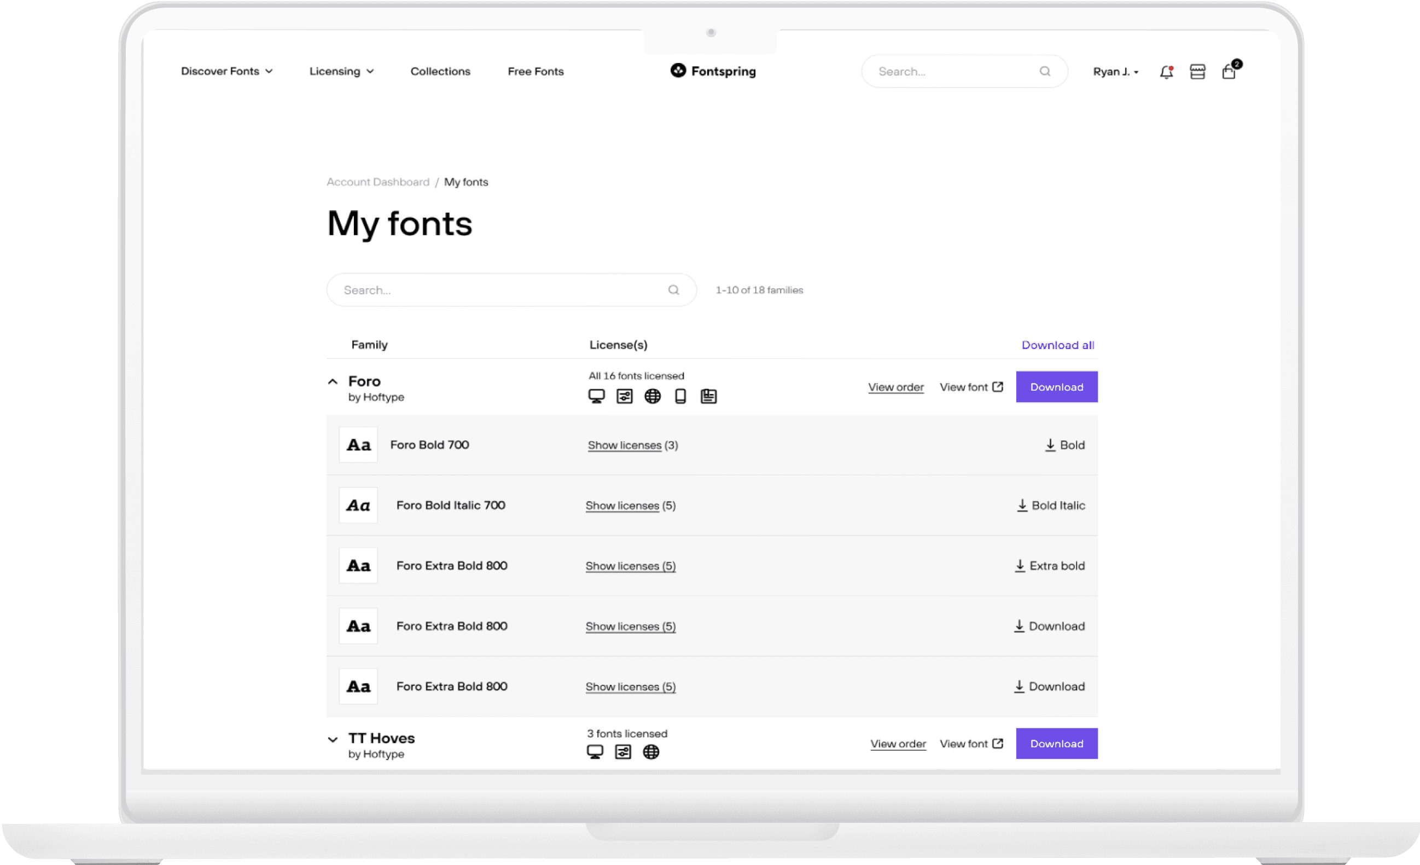Screen dimensions: 1420x865
Task: Click TT Hoves web license globe icon
Action: [651, 752]
